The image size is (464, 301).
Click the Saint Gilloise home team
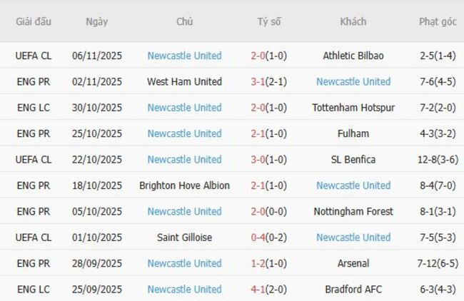coord(184,238)
